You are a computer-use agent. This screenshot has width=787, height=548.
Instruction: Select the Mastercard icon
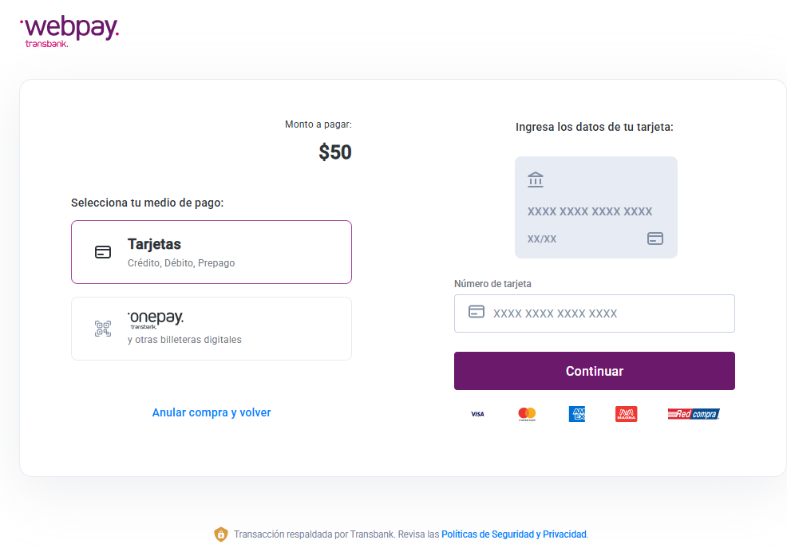(x=527, y=413)
